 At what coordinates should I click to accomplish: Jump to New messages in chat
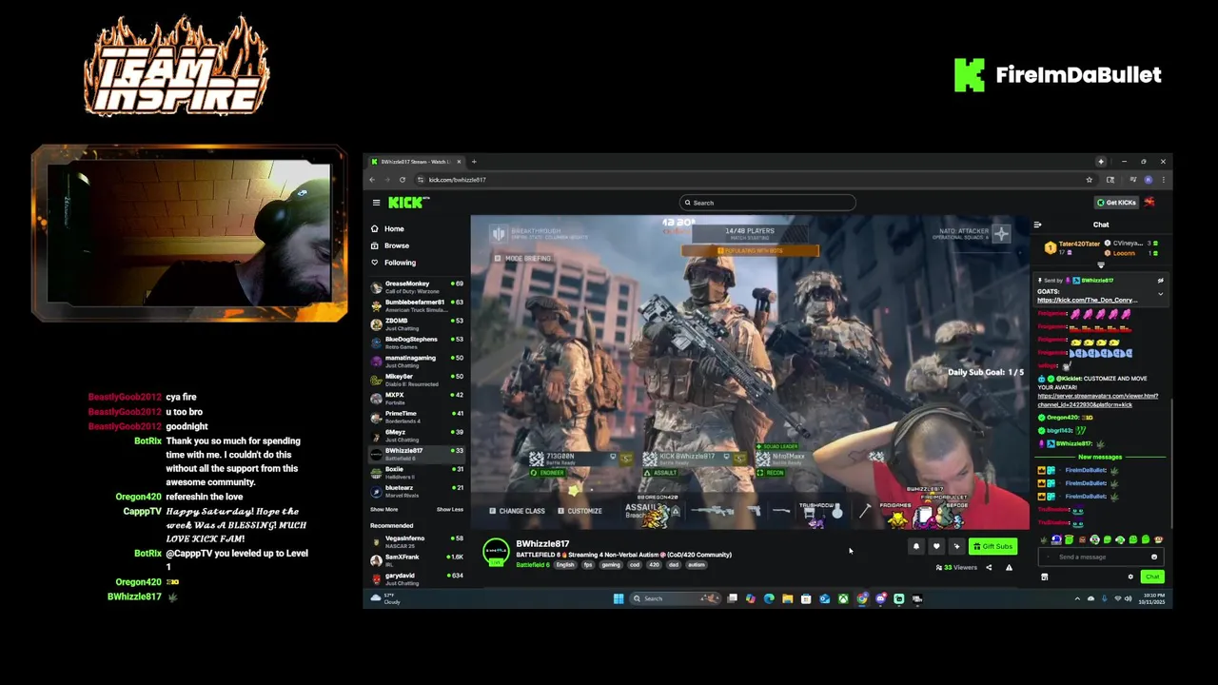click(x=1099, y=458)
